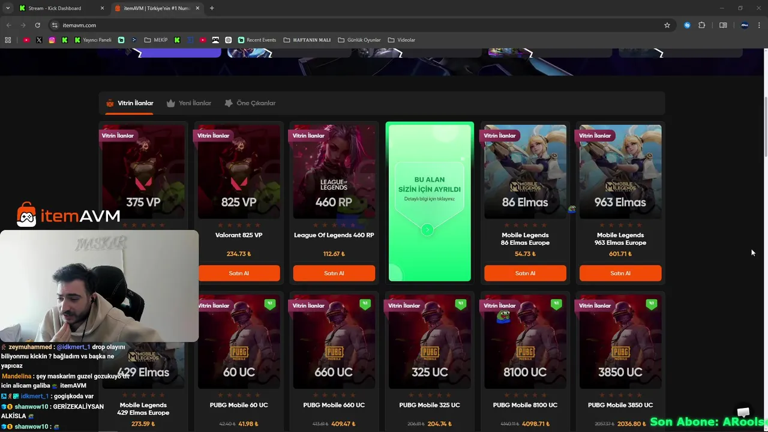Open the Recent Events bookmark
The width and height of the screenshot is (768, 432).
(x=257, y=40)
